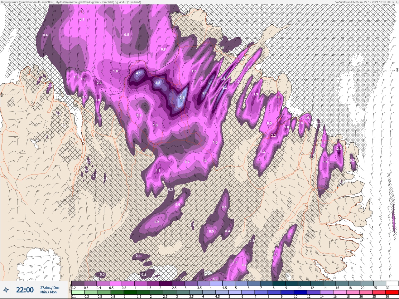Pick the bright red swatch above lower-scale 30

tap(392, 292)
